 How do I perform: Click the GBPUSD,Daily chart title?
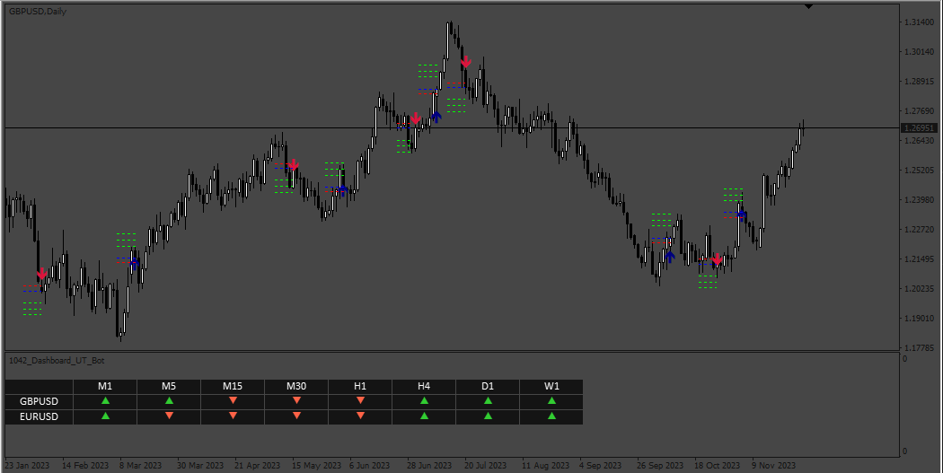tap(38, 12)
